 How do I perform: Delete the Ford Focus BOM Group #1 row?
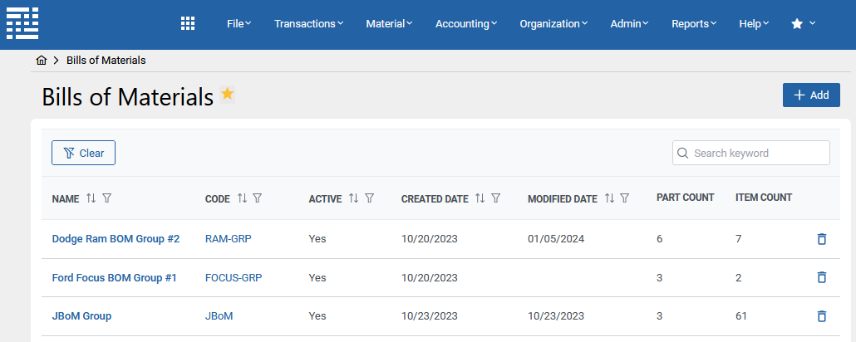pos(822,277)
